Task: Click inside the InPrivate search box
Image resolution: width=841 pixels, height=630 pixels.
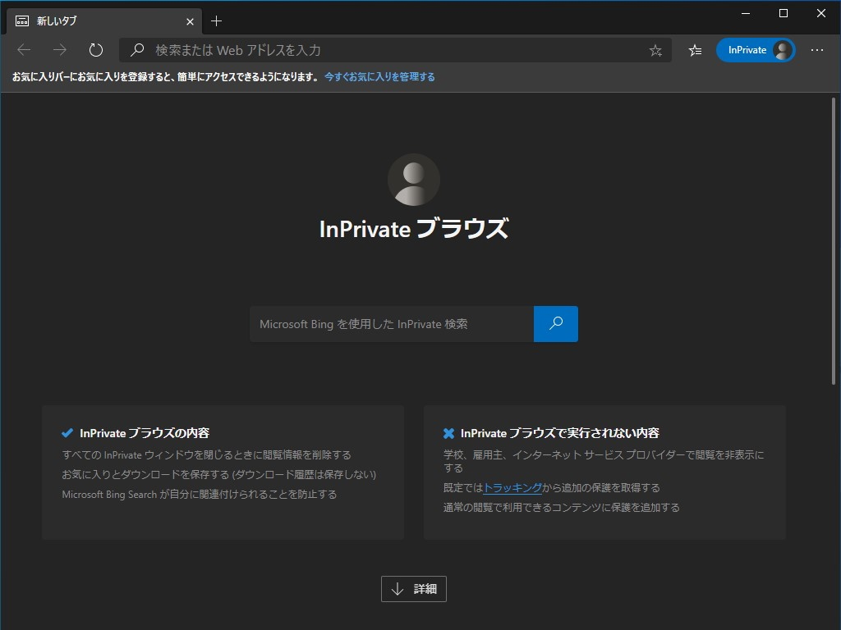Action: click(386, 323)
